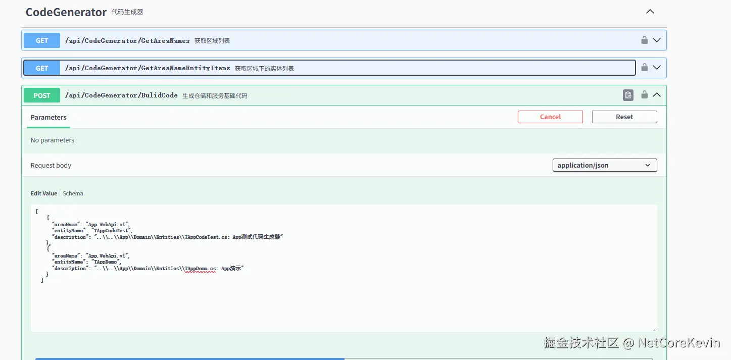Click the "No parameters" text

(x=53, y=140)
